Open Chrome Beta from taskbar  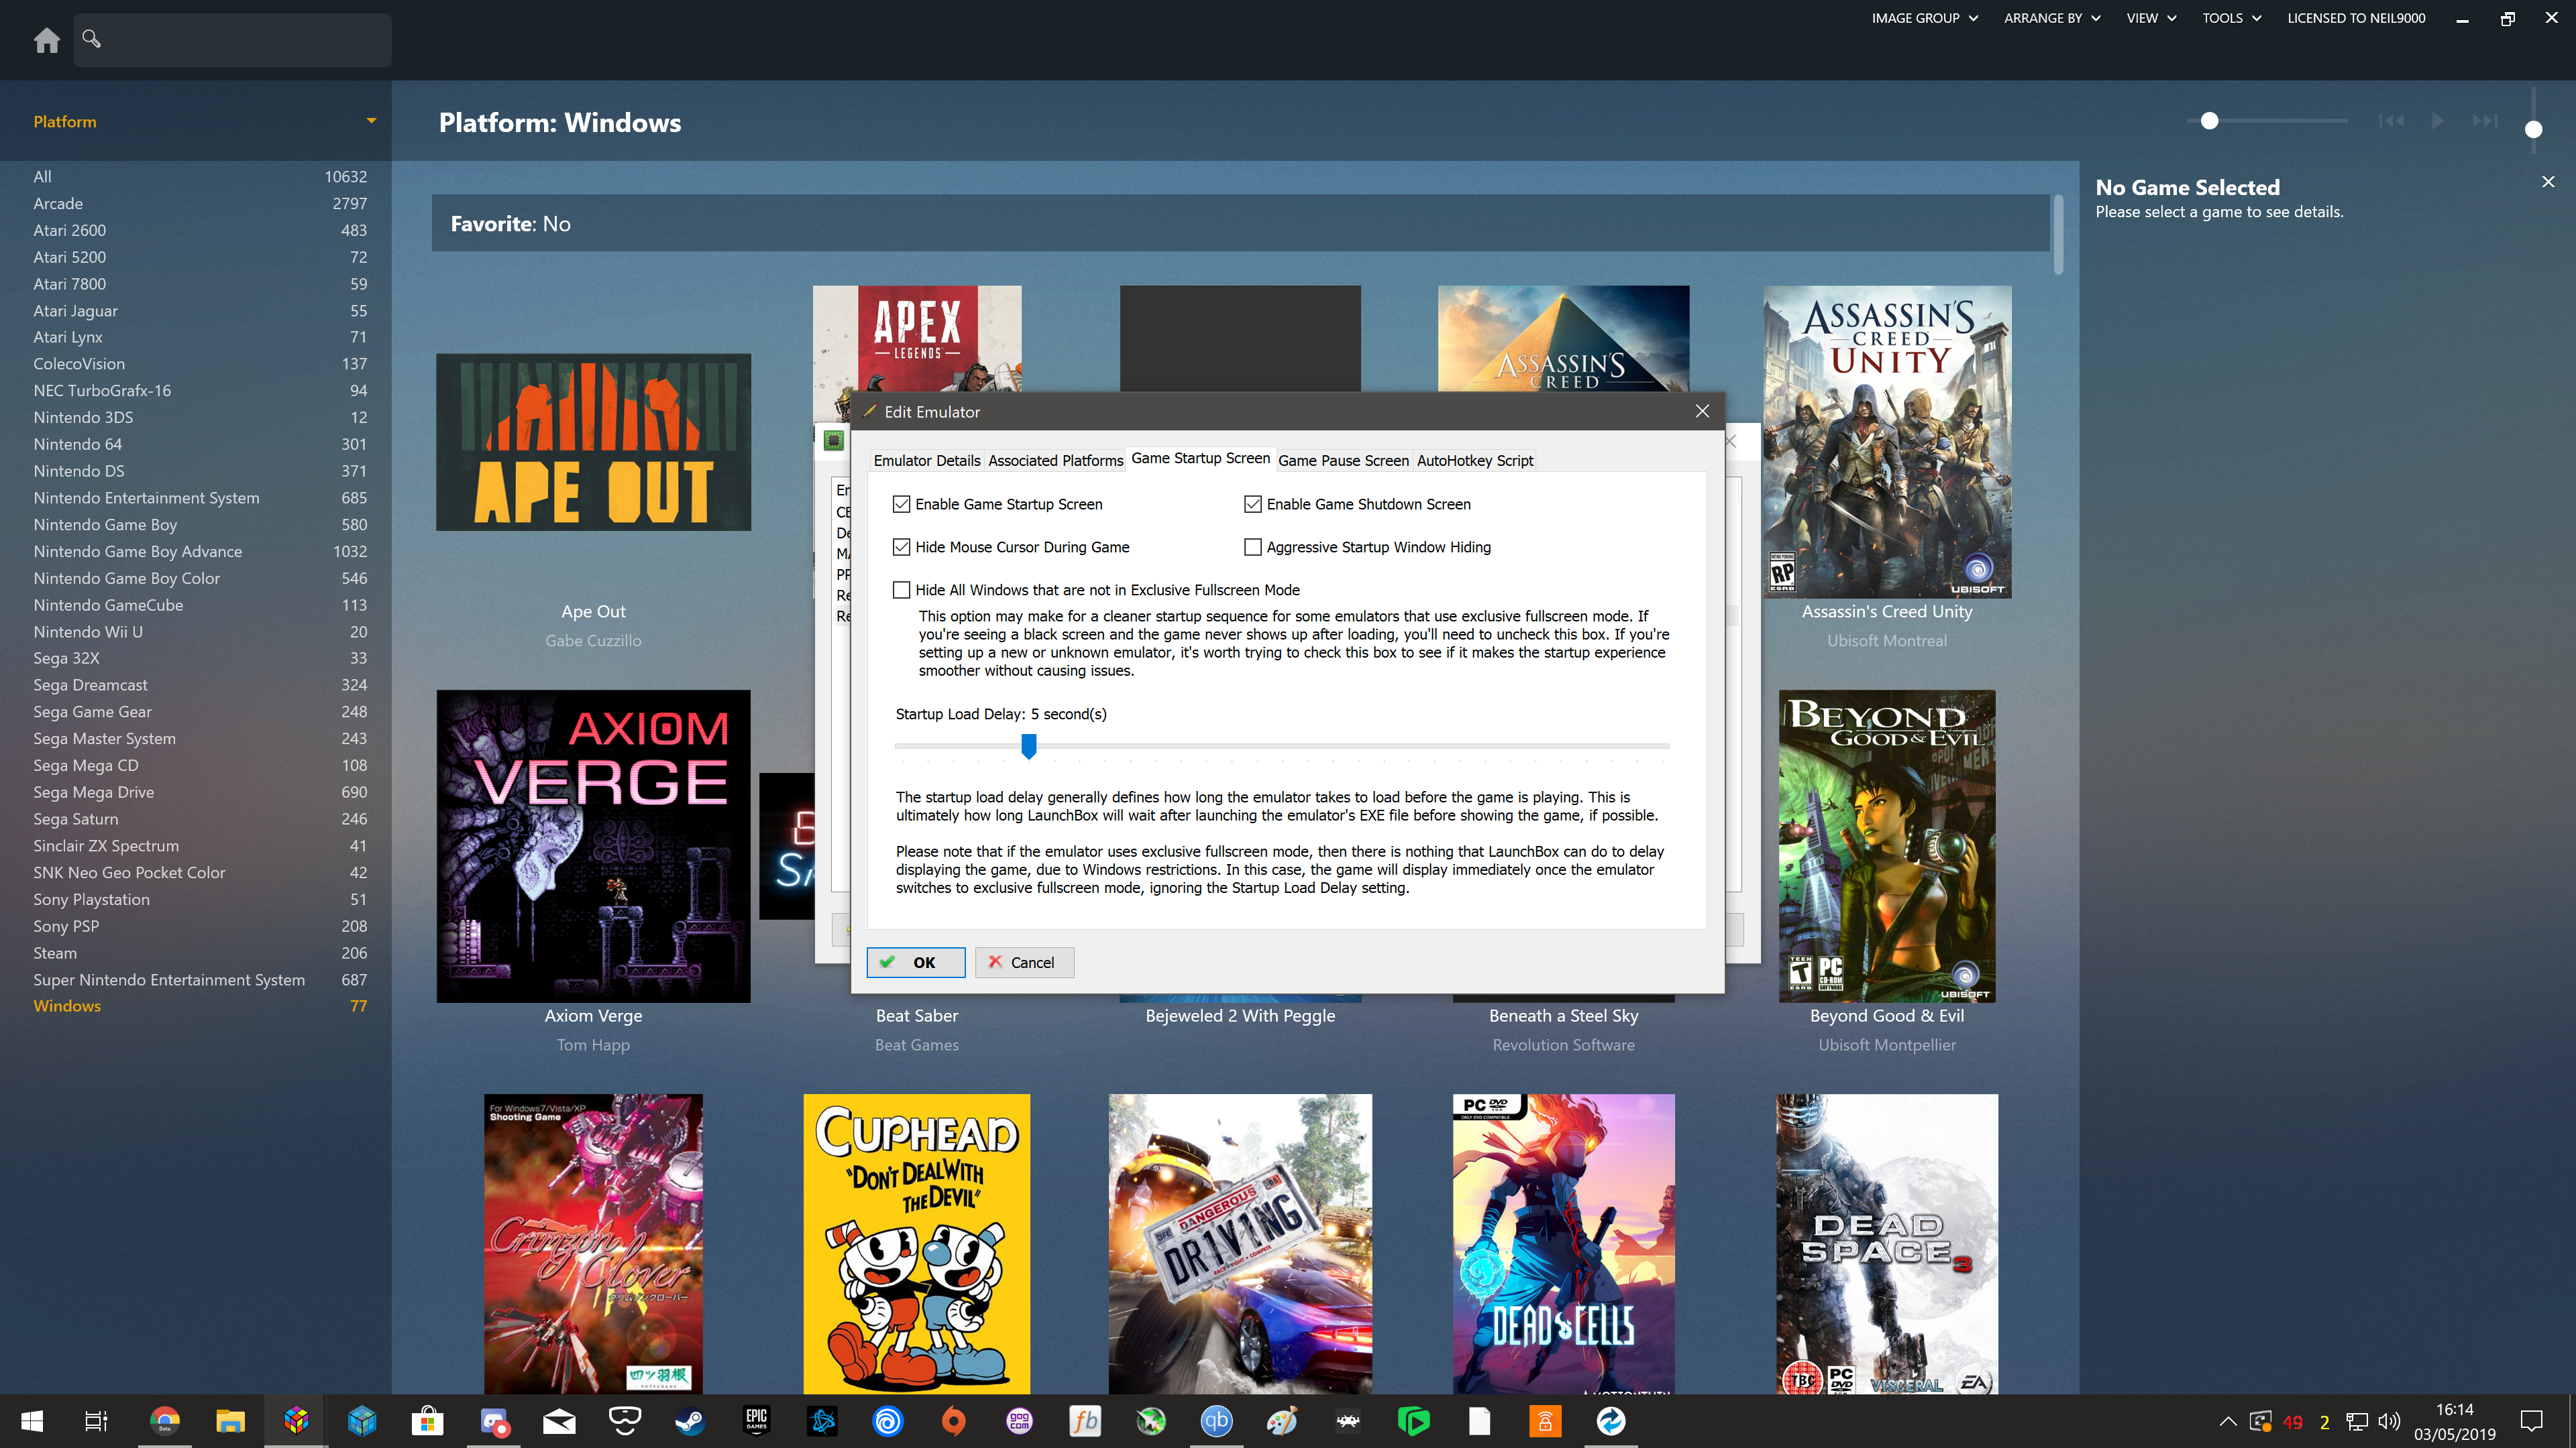164,1421
